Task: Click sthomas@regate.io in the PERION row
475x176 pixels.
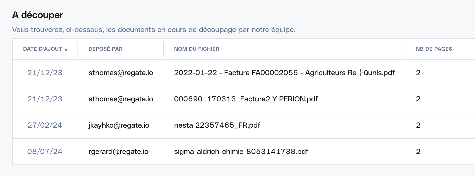Action: click(121, 99)
